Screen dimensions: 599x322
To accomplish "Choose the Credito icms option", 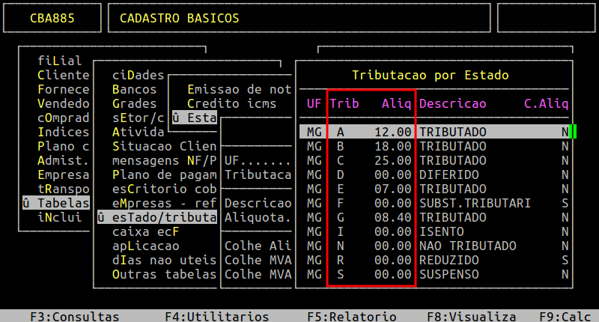I will point(231,103).
